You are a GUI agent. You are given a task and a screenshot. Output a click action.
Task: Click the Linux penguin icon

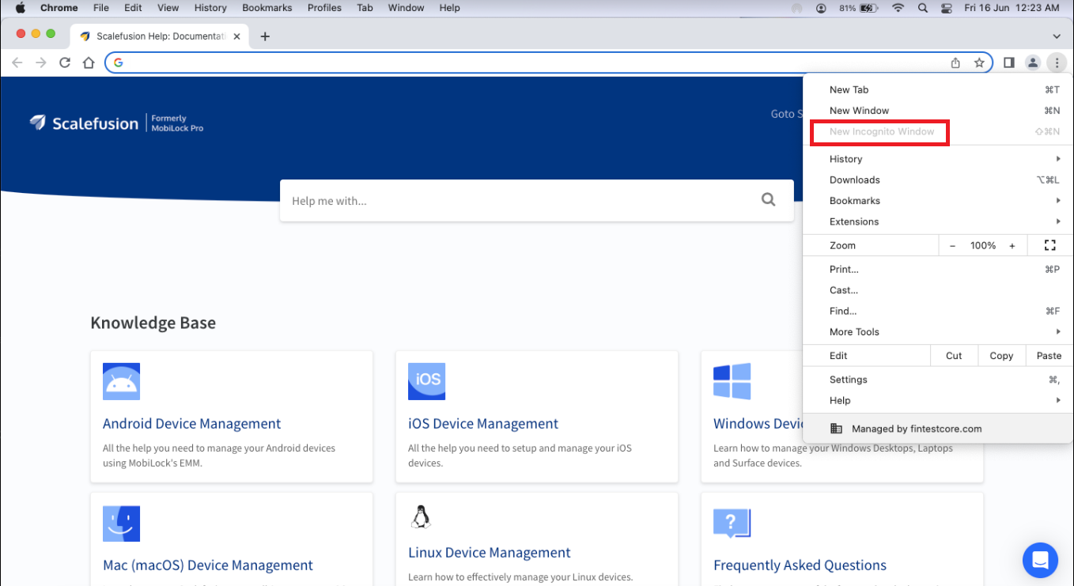(421, 516)
